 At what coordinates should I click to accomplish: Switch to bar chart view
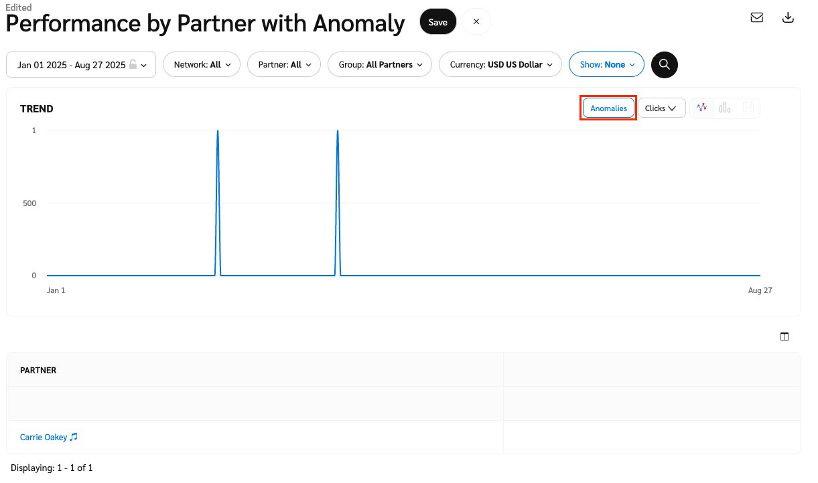click(x=725, y=108)
